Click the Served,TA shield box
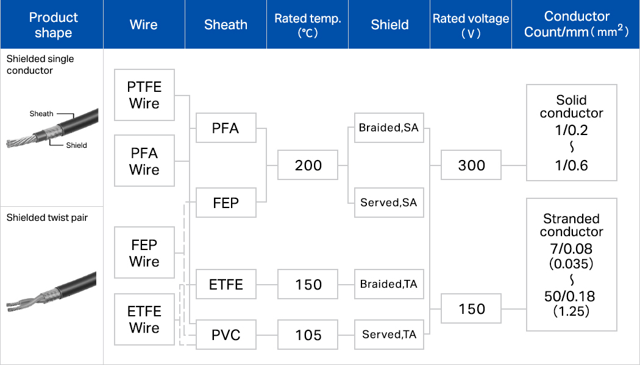This screenshot has height=365, width=640. pos(389,335)
